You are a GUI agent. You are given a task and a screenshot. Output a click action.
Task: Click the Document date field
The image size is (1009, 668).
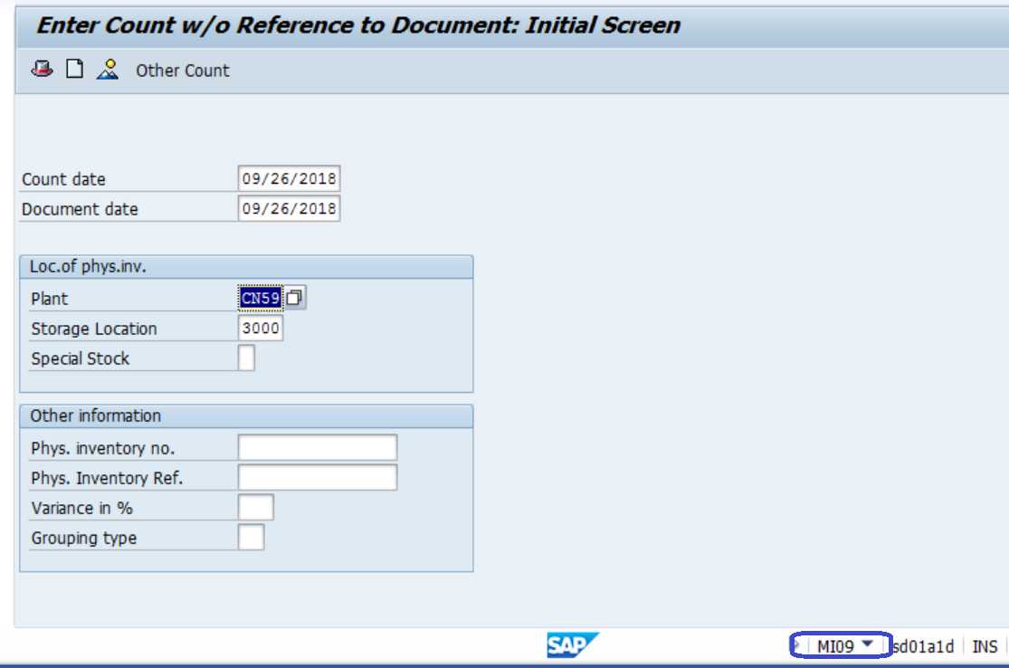[289, 208]
